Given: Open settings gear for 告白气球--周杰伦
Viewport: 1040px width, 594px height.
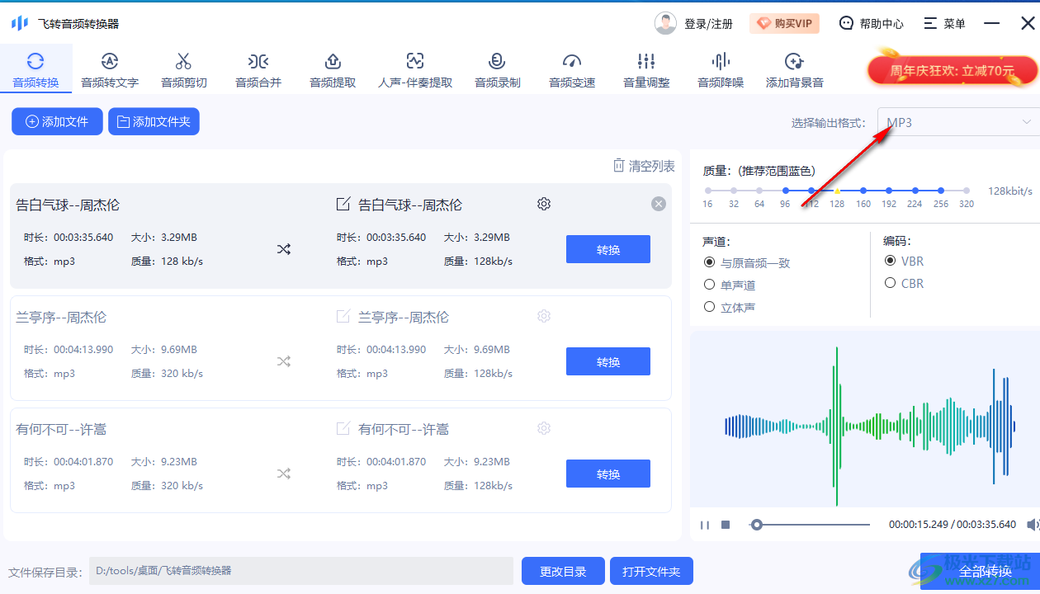Looking at the screenshot, I should click(543, 204).
